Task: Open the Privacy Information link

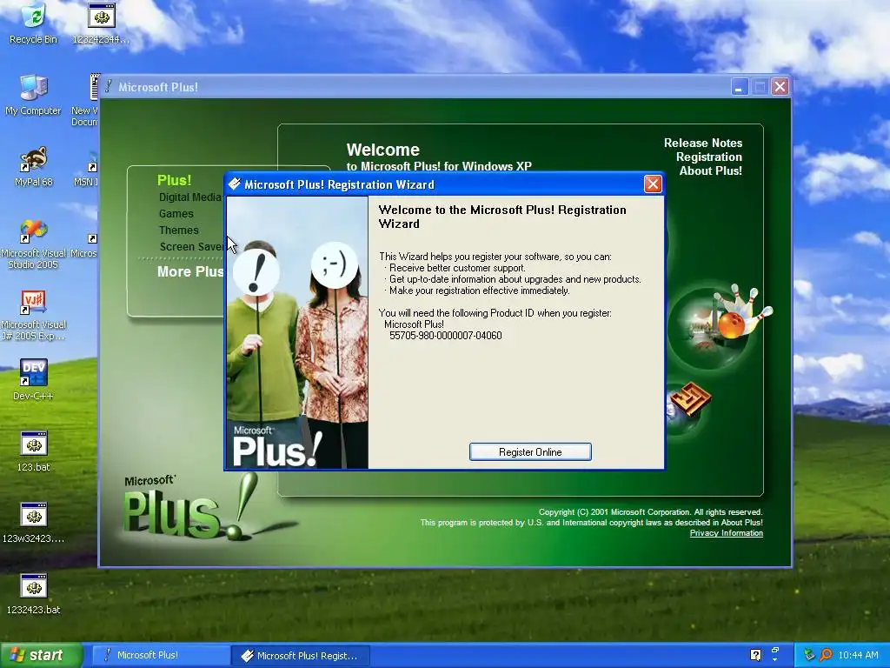Action: click(726, 533)
